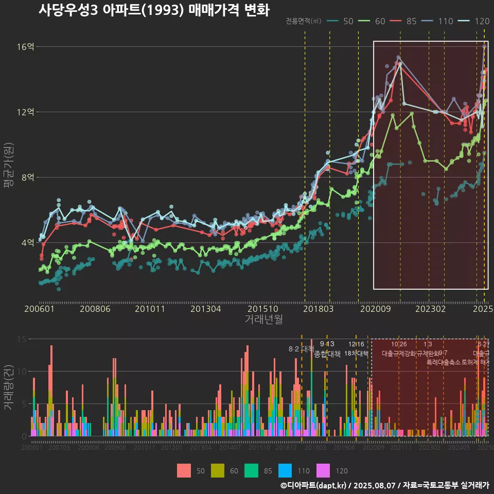This screenshot has width=494, height=494.
Task: Click the 10·26 대출규제강화 annotation
Action: click(399, 349)
